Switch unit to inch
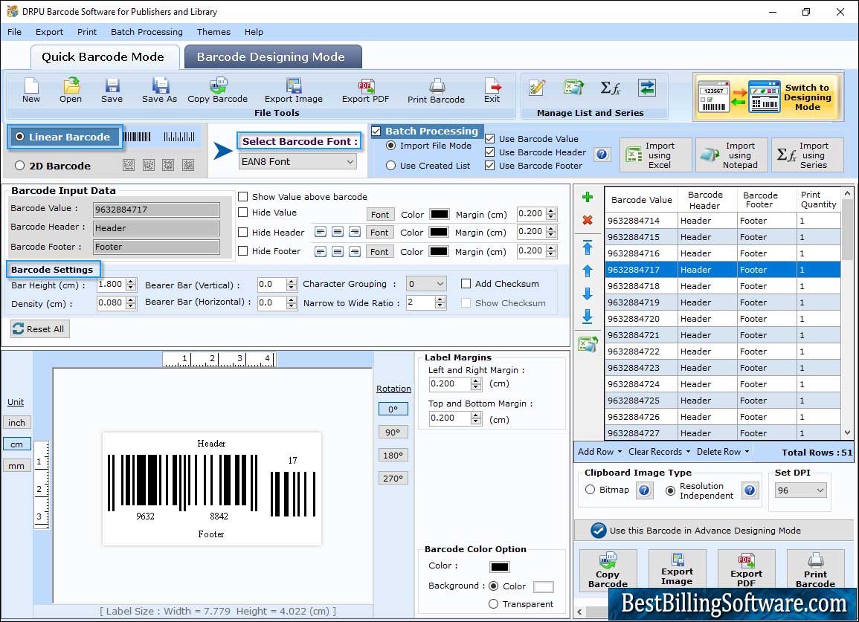Screen dimensions: 859x622 point(16,423)
